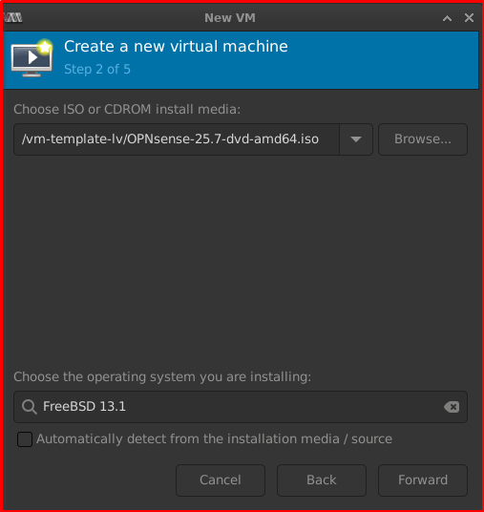This screenshot has height=512, width=484.
Task: Cancel the new VM wizard
Action: click(x=221, y=480)
